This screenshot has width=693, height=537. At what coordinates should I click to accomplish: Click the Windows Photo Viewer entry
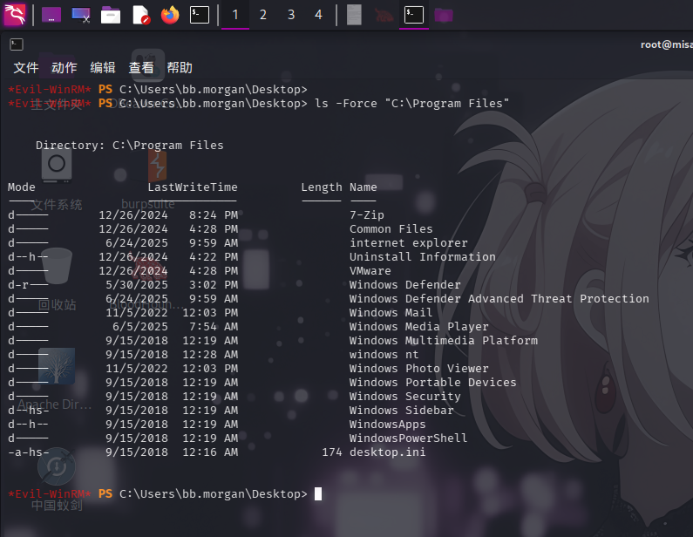point(419,368)
